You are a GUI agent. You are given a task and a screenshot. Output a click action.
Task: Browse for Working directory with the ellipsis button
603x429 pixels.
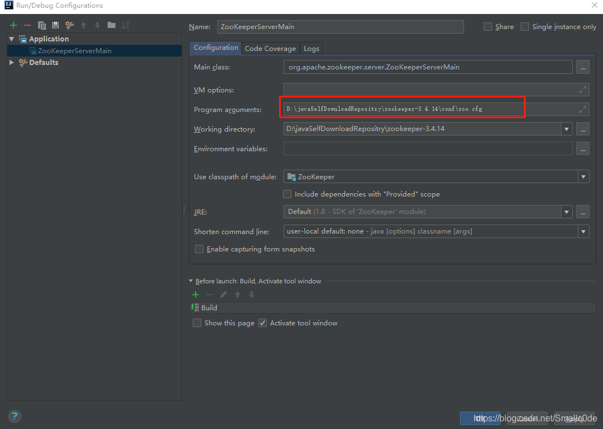click(583, 129)
